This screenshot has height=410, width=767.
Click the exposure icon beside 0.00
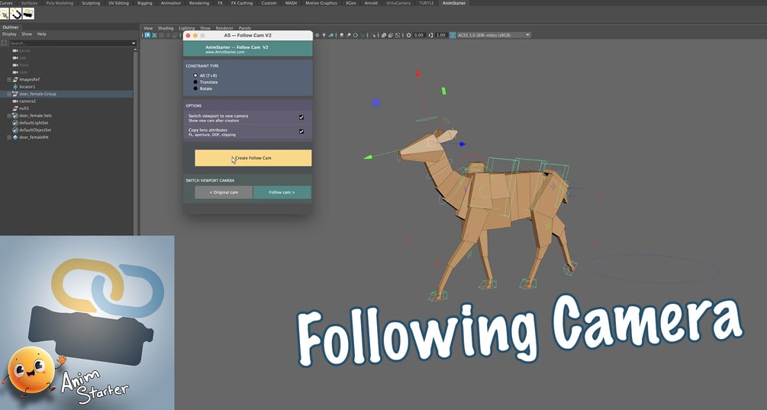point(409,35)
